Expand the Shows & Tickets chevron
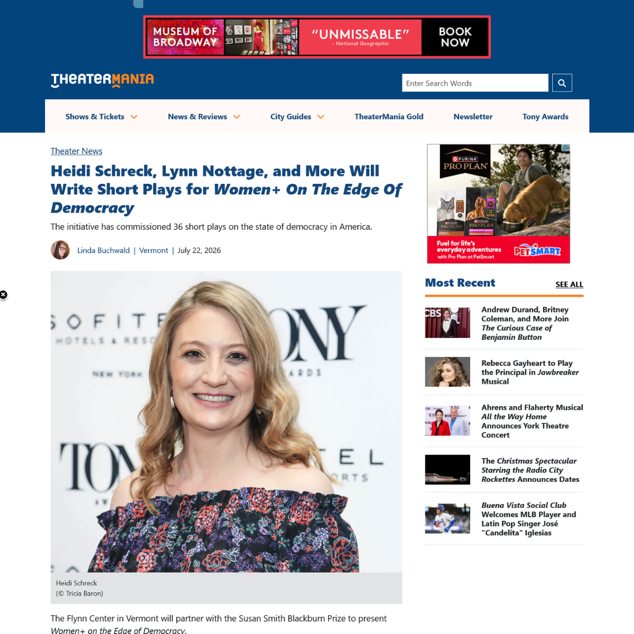The image size is (634, 634). pos(134,117)
